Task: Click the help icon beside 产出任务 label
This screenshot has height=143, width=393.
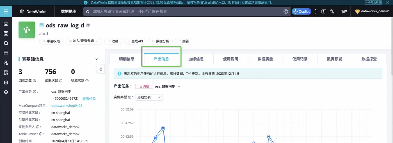Action: (35, 92)
